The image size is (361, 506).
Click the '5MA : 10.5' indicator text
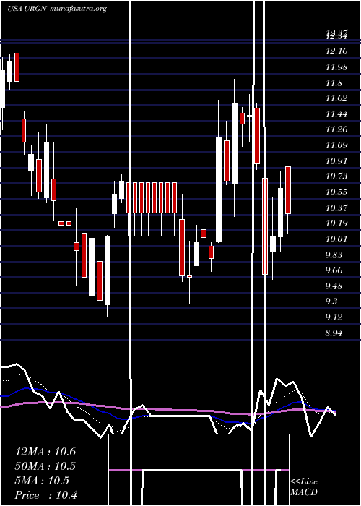[x=42, y=481]
